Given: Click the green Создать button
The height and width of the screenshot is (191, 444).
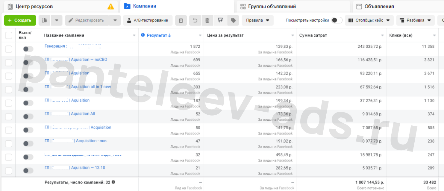Looking at the screenshot, I should pos(20,20).
